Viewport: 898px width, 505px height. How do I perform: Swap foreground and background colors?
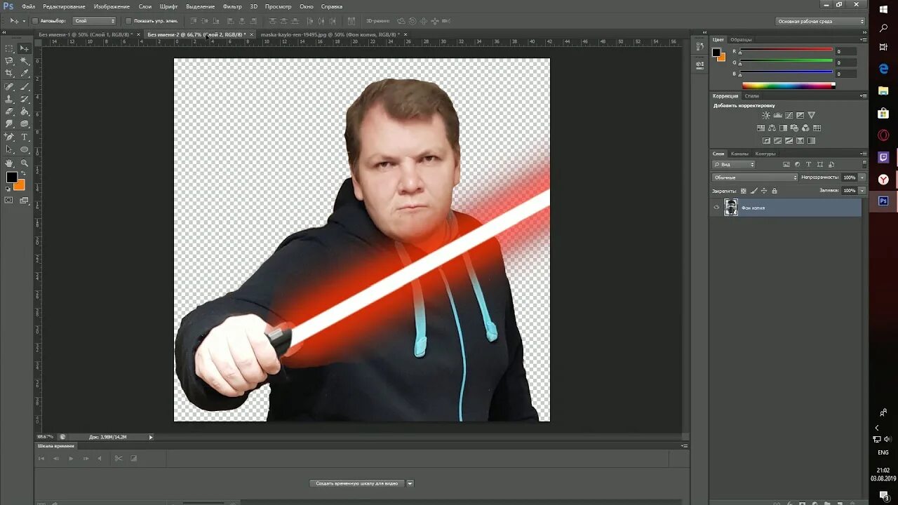[23, 173]
